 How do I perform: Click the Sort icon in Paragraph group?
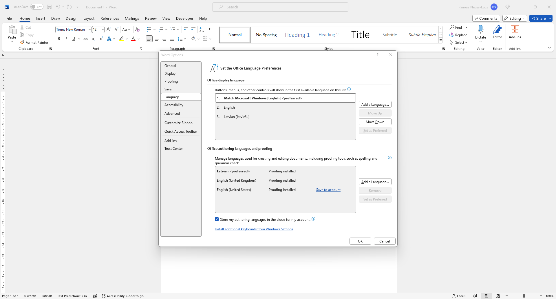202,29
